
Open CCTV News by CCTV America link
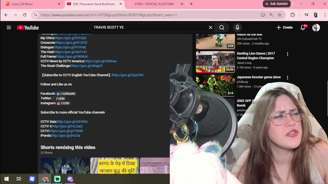[101, 61]
